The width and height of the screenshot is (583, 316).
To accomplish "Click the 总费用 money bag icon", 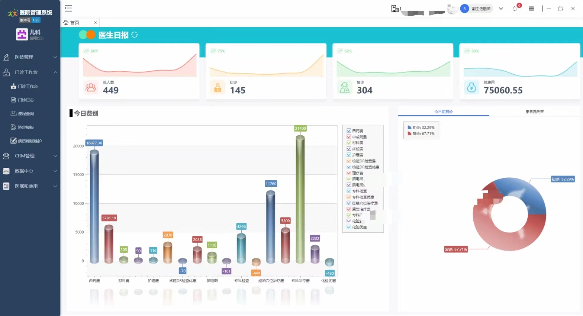I will (x=471, y=88).
